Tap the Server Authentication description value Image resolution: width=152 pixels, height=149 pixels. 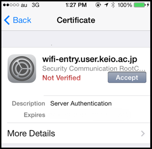81,104
